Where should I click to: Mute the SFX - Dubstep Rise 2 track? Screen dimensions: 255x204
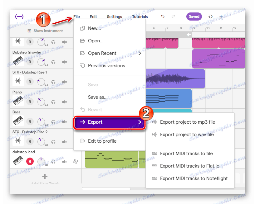pos(64,142)
